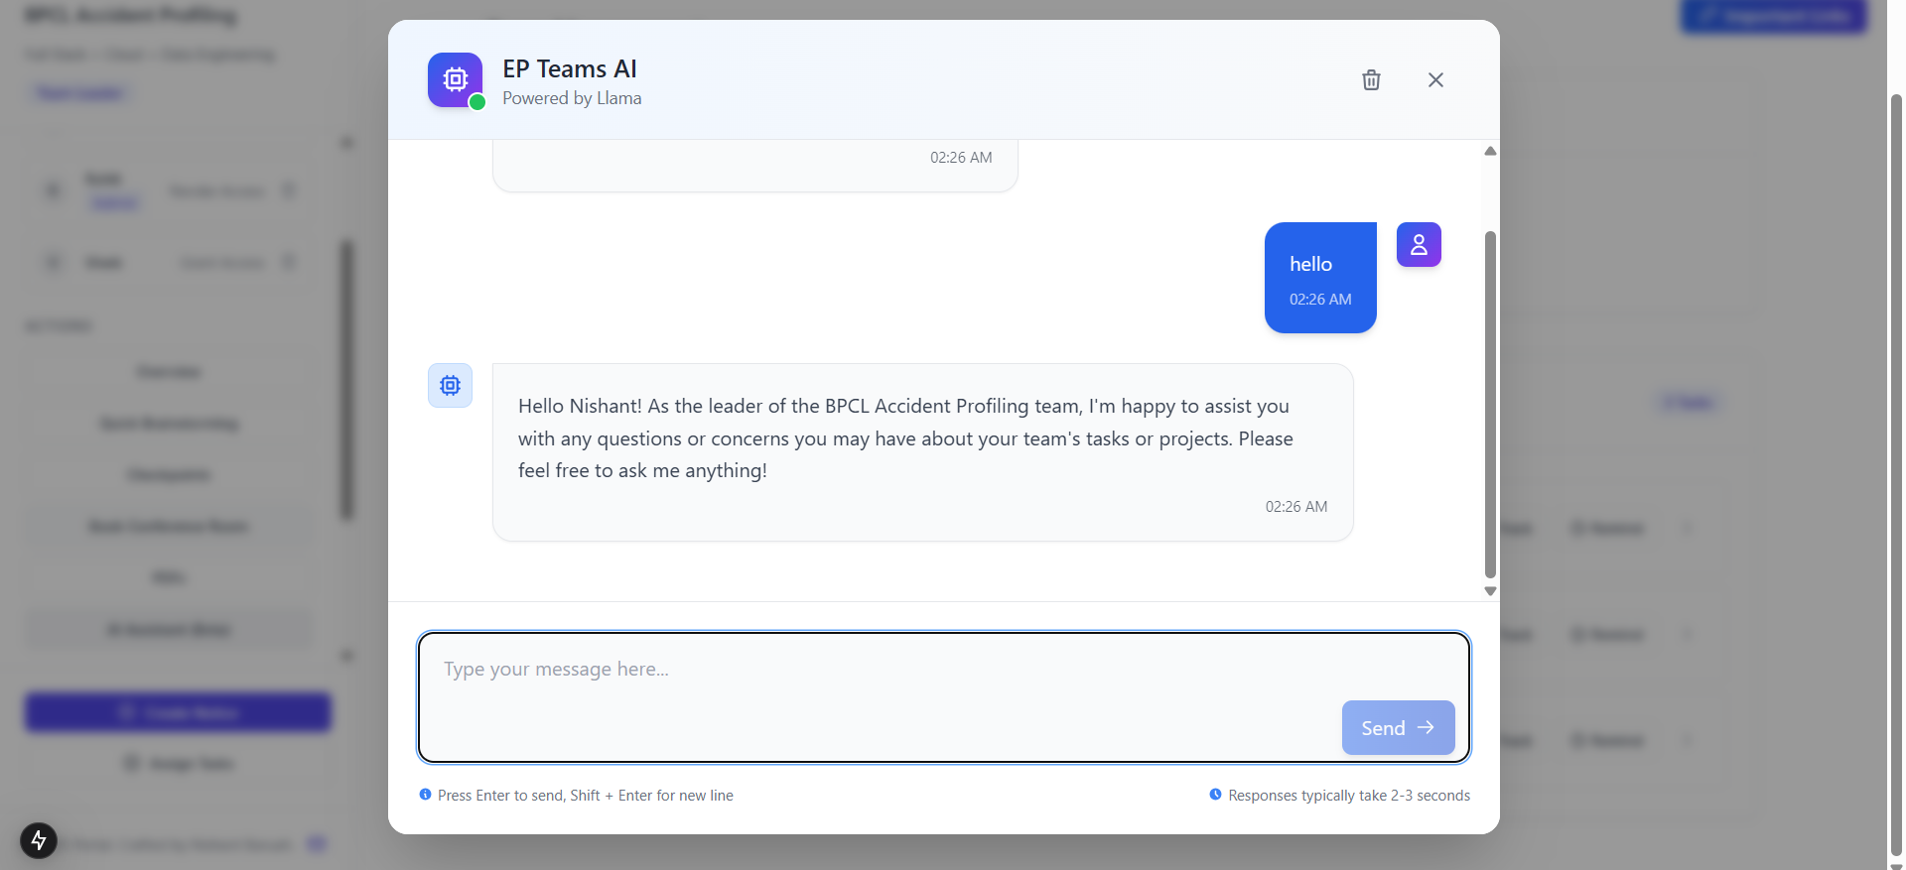1906x870 pixels.
Task: Click 'Powered by Llama' subtitle
Action: [572, 98]
